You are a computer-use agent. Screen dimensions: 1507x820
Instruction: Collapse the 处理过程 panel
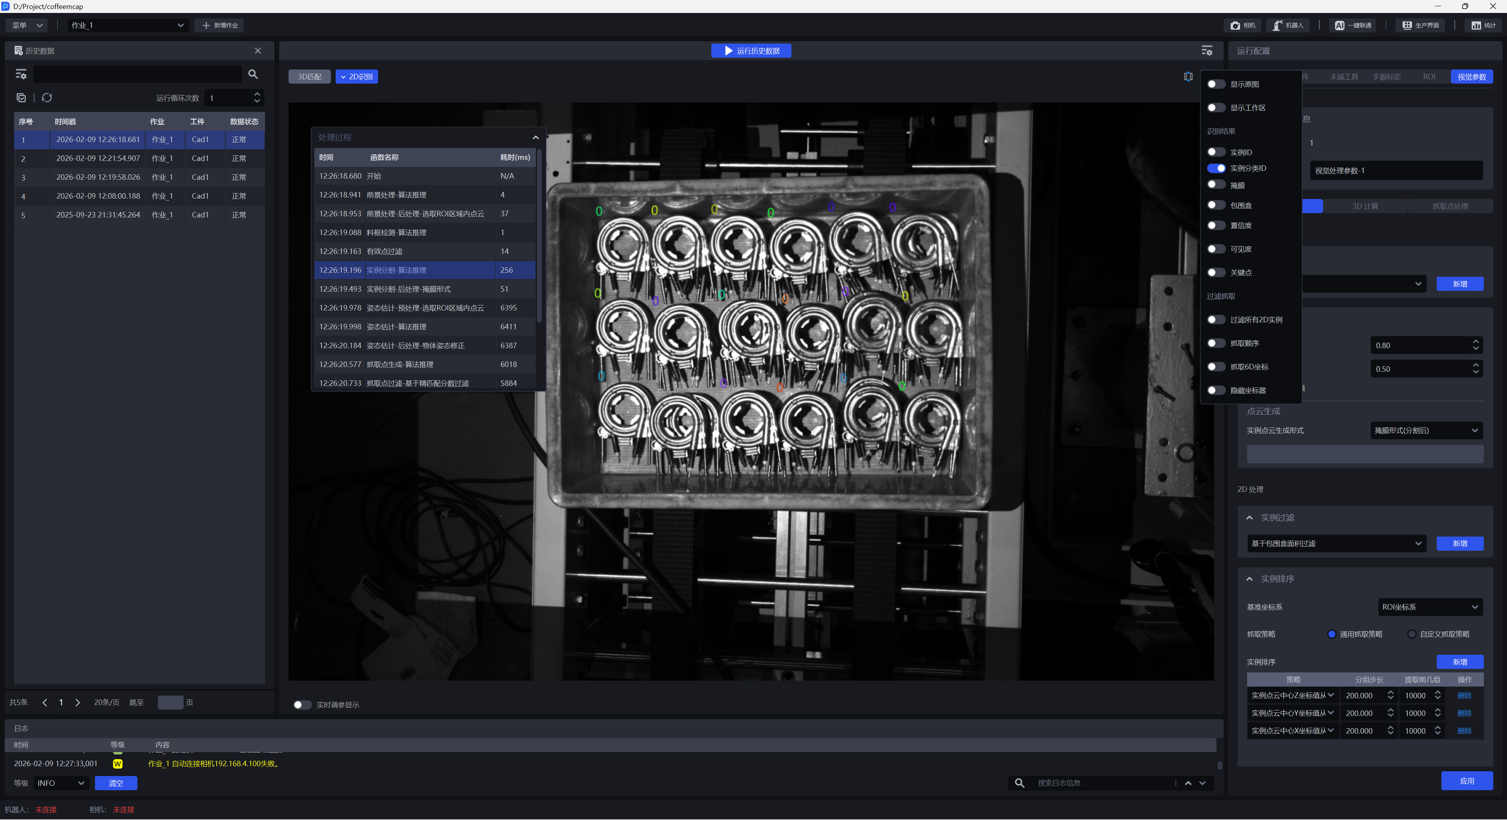(535, 137)
